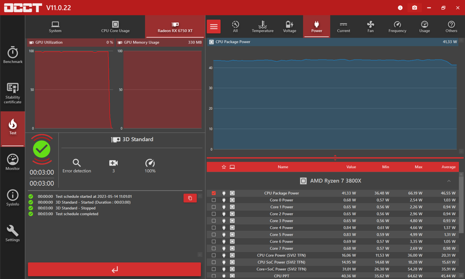Take a screenshot with camera icon
The width and height of the screenshot is (465, 279).
(415, 8)
